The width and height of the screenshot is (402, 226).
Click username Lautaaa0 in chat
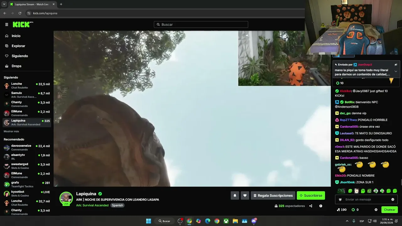click(347, 133)
